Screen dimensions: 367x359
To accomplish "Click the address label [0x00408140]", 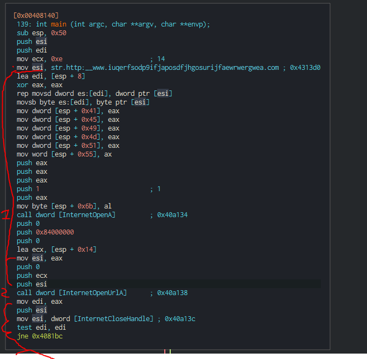I will (36, 15).
